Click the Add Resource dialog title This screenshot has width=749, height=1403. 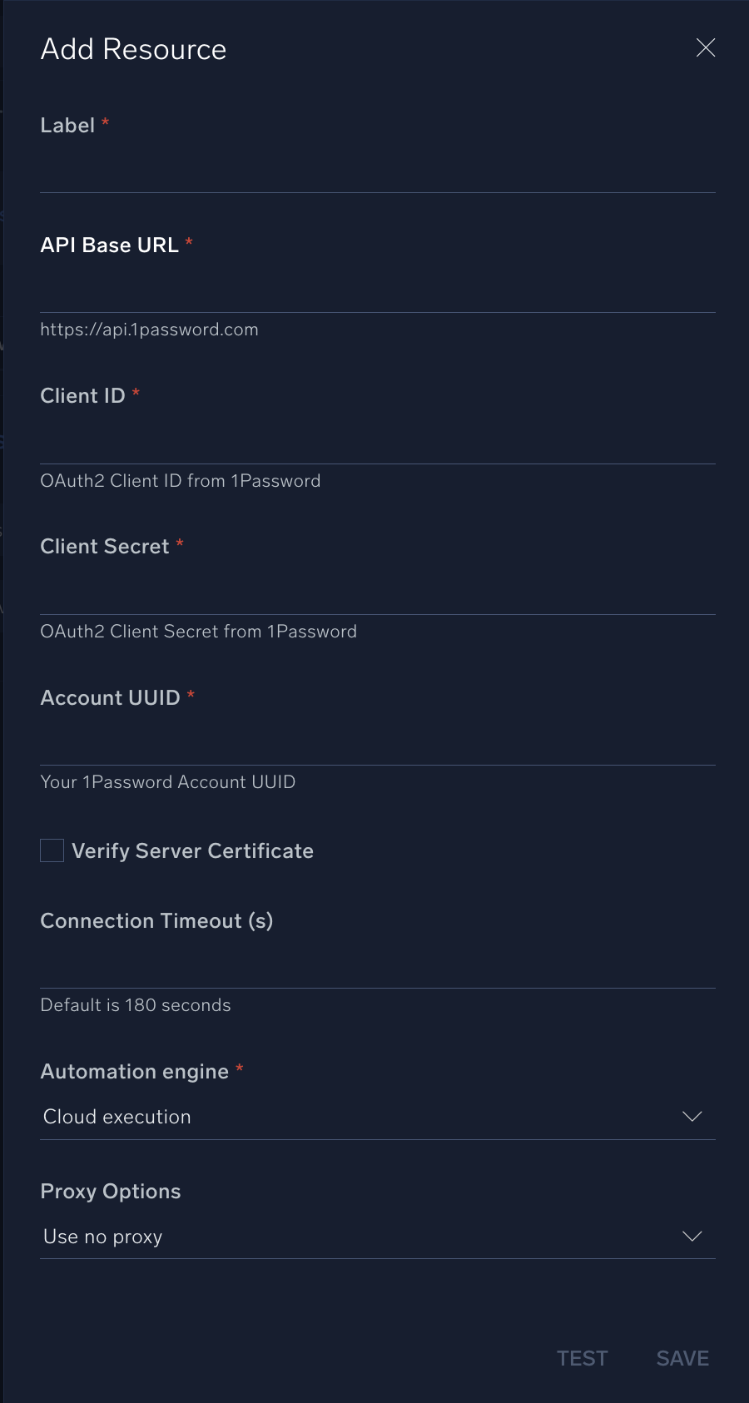134,50
